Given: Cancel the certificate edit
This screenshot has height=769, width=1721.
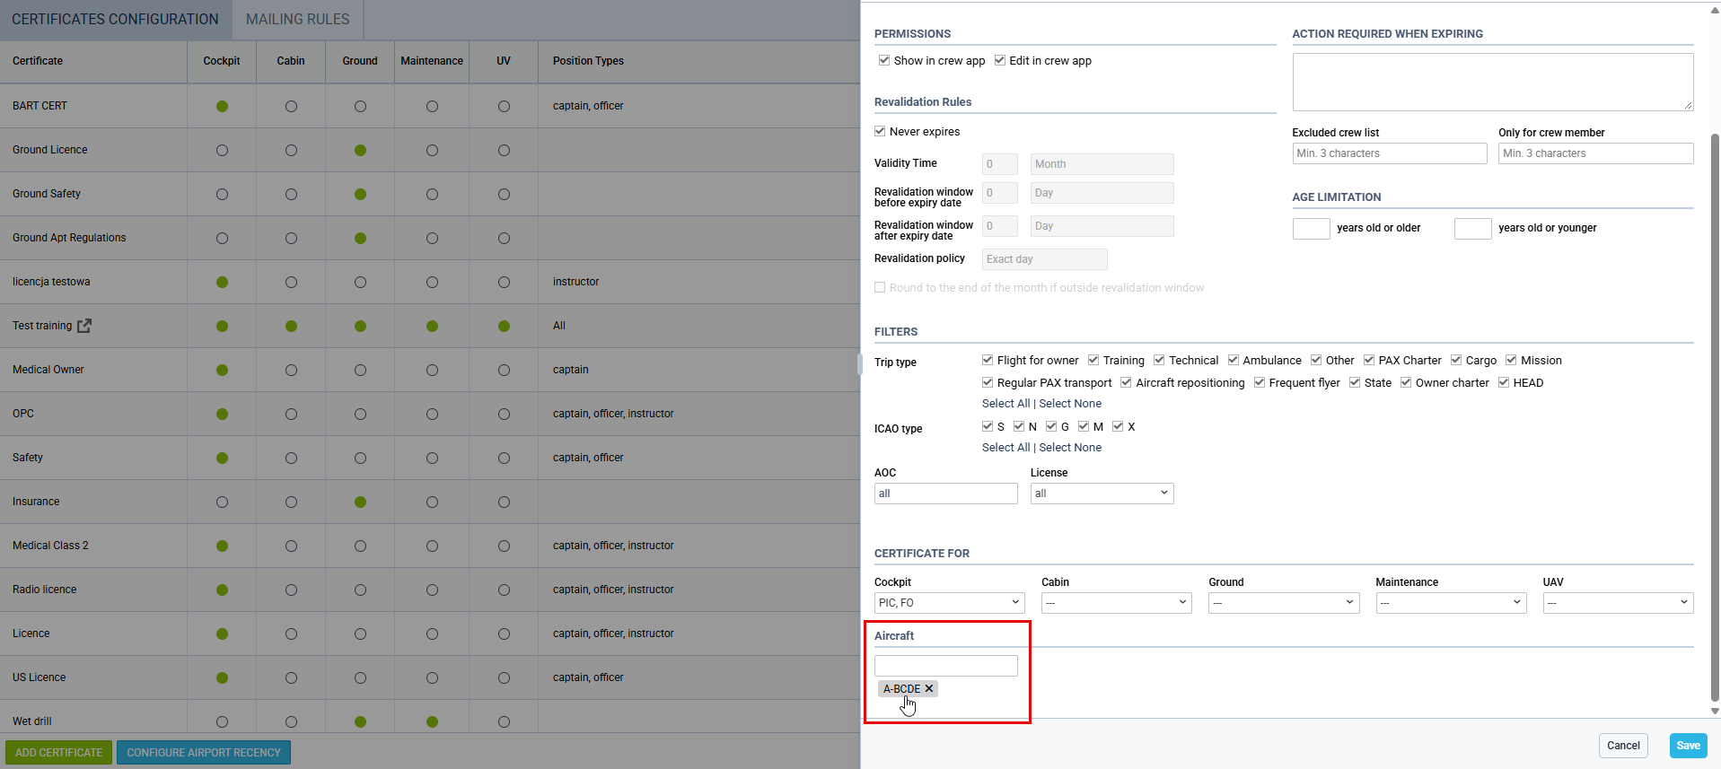Looking at the screenshot, I should (1623, 746).
